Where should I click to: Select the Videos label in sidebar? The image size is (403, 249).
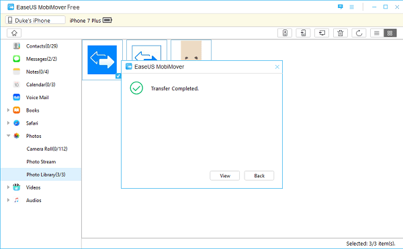coord(33,187)
